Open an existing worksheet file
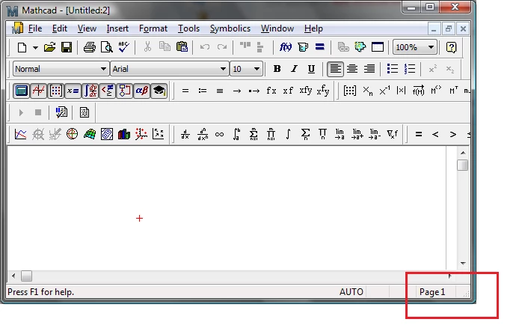Viewport: 516px width, 334px height. click(49, 47)
